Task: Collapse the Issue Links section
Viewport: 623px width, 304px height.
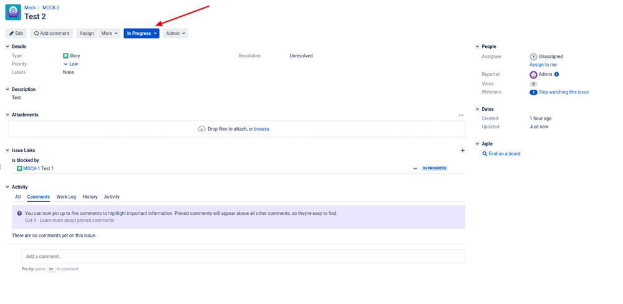Action: coord(7,150)
